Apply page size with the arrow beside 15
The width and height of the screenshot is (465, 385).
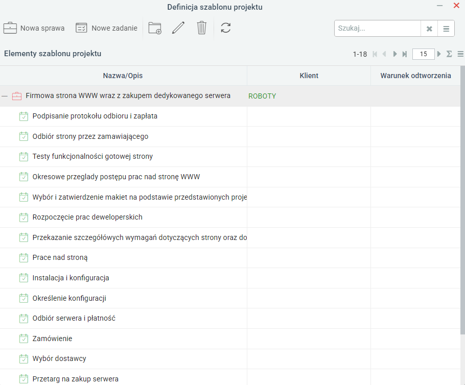point(439,54)
